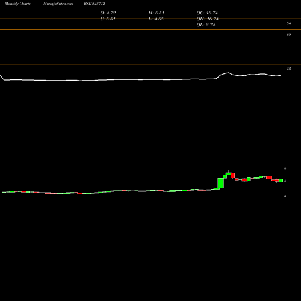Click the last green candle on the chart
Screen dimensions: 301x301
(x=281, y=181)
